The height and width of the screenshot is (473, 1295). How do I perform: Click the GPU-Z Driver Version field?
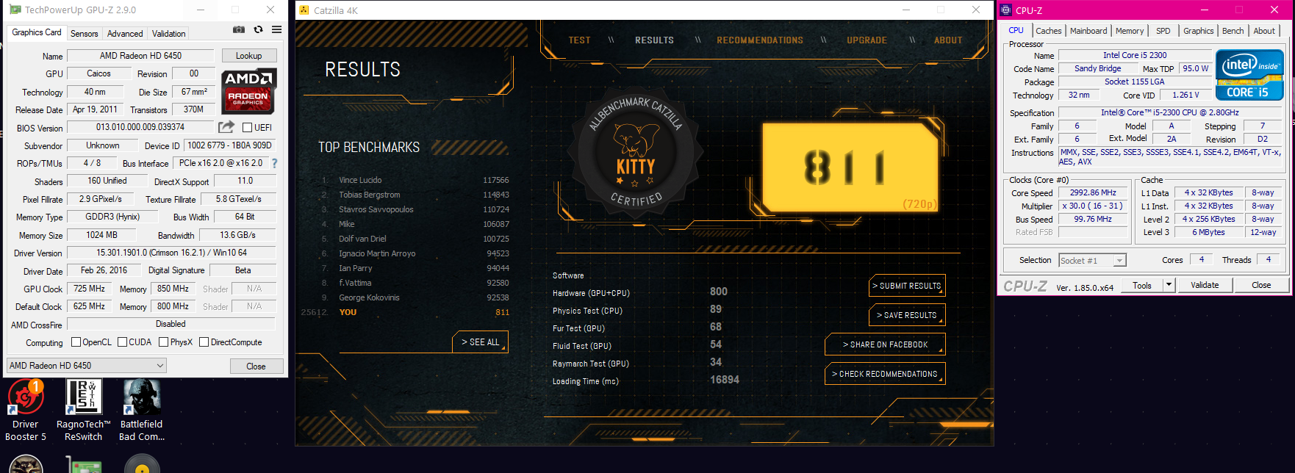click(x=171, y=253)
